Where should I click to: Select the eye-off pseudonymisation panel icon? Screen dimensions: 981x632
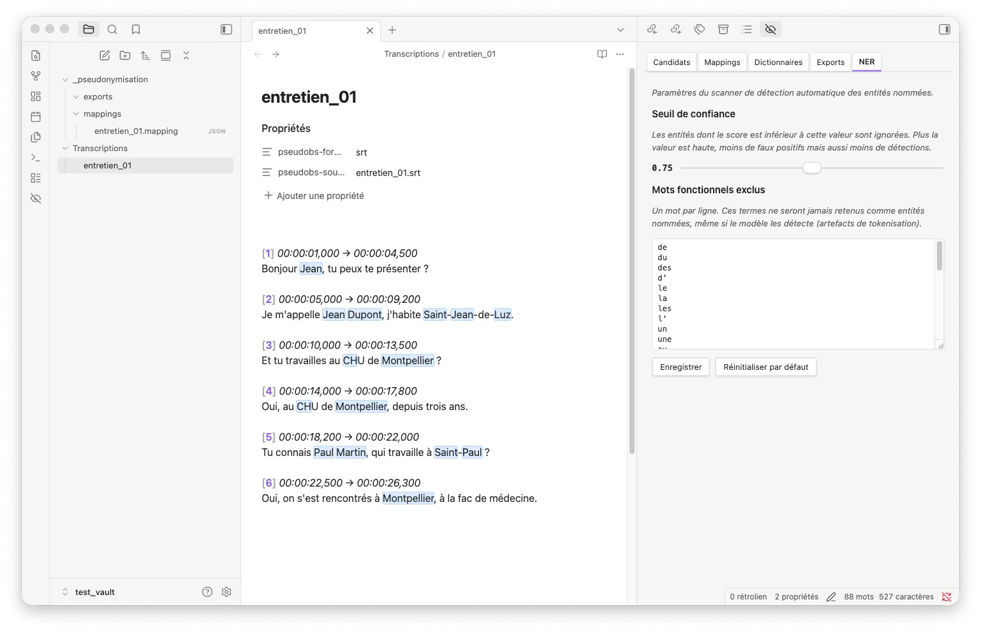click(x=771, y=29)
